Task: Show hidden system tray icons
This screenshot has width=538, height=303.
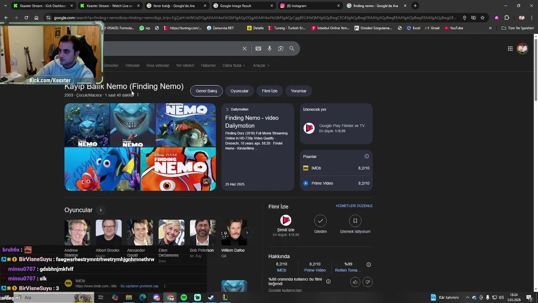Action: click(467, 298)
